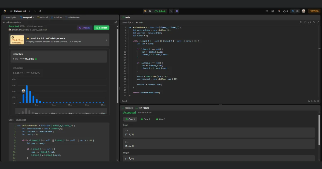322x169 pixels.
Task: Open the notes icon next to Submit
Action: (171, 11)
